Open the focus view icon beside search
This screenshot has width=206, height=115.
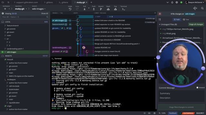pos(195,8)
